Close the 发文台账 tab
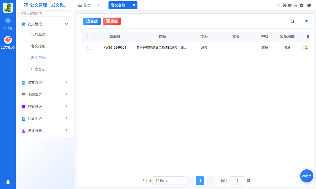This screenshot has height=189, width=316. coord(134,5)
